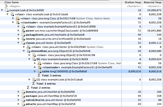163x107 pixels.
Task: Click the Regex filter icon
Action: (6, 6)
